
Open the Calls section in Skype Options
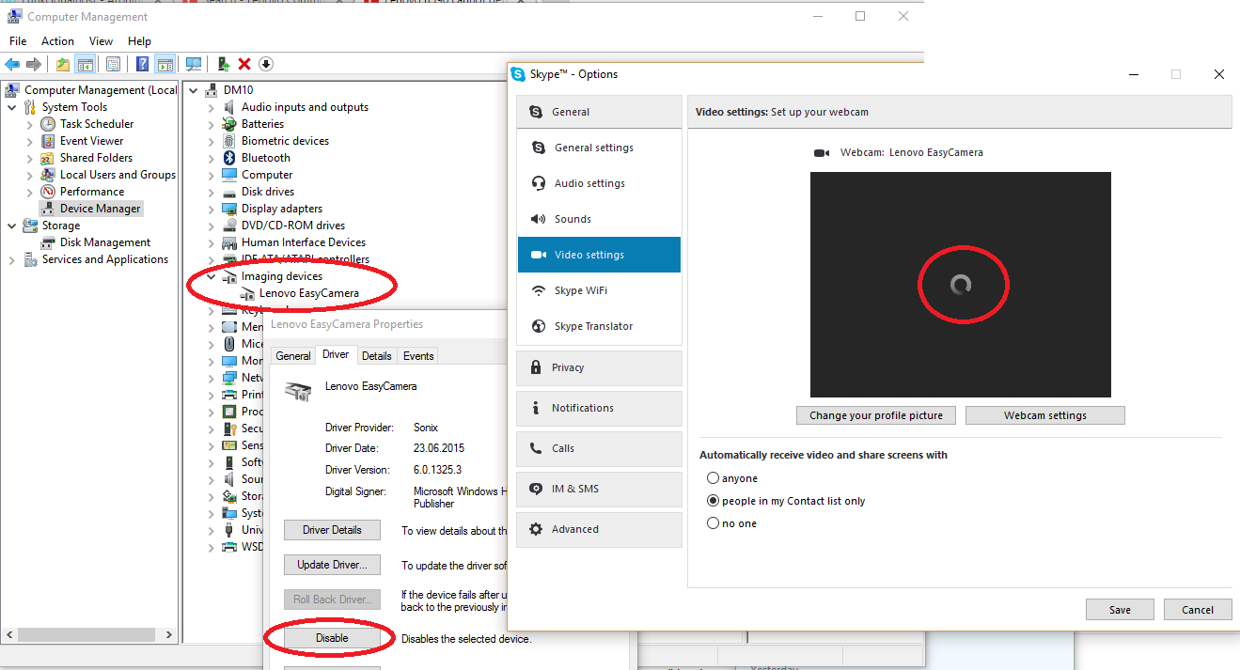(599, 448)
